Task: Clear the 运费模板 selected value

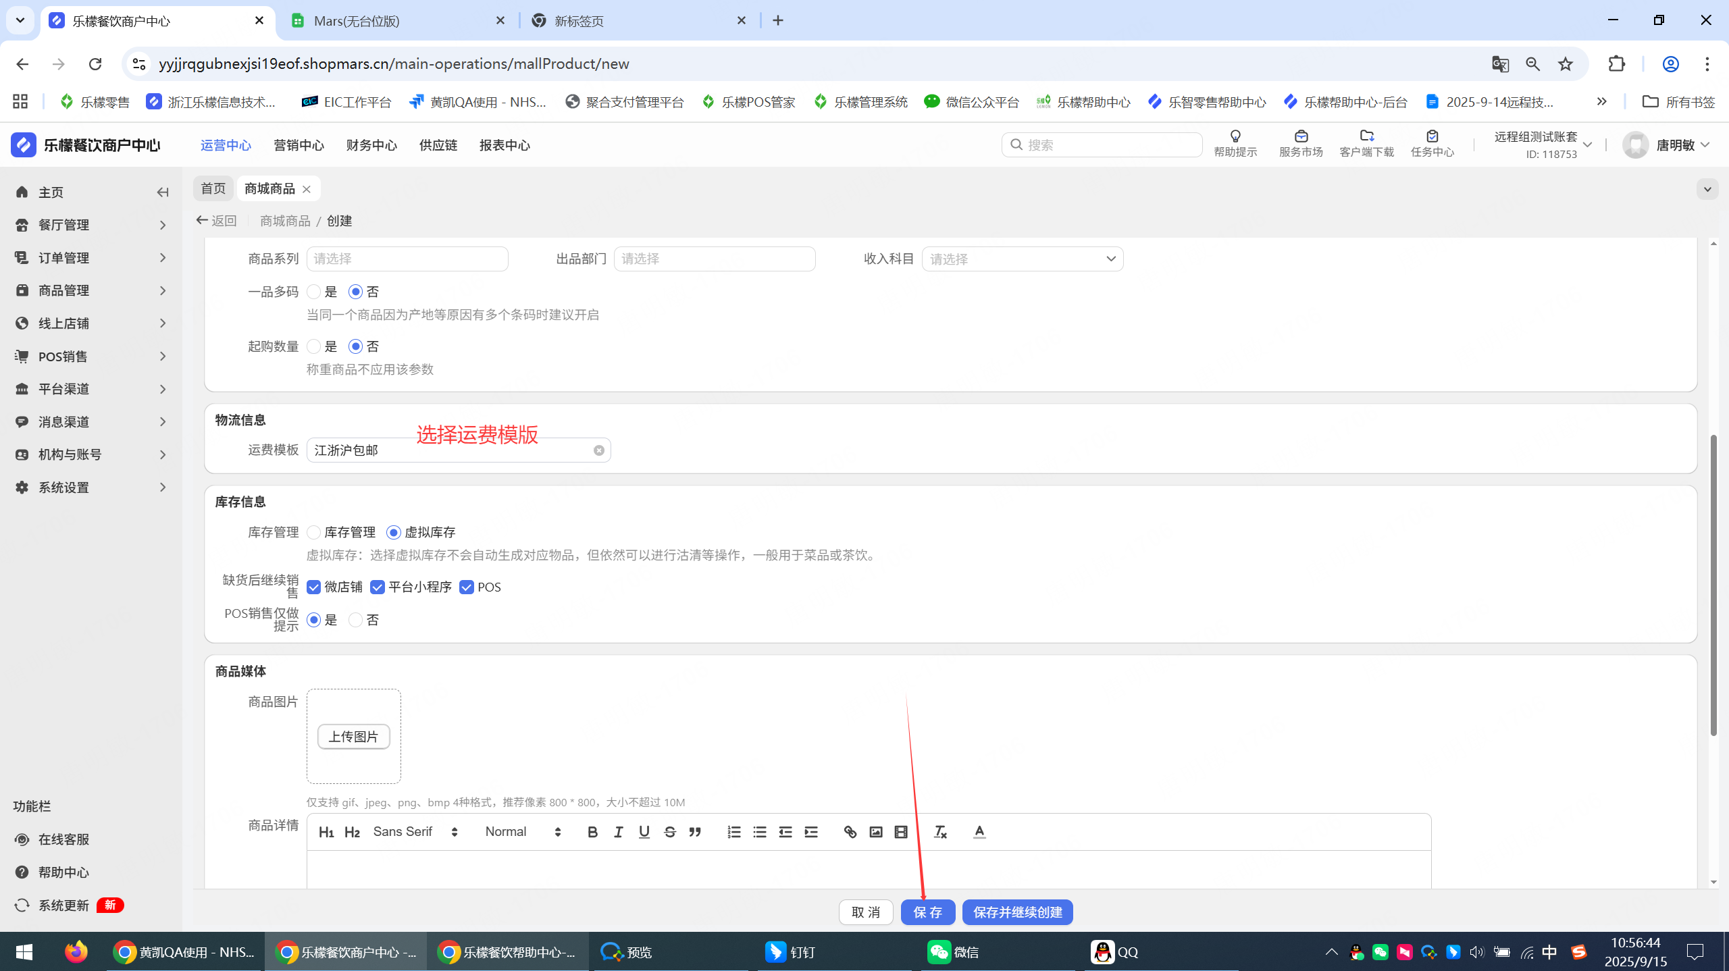Action: (x=599, y=450)
